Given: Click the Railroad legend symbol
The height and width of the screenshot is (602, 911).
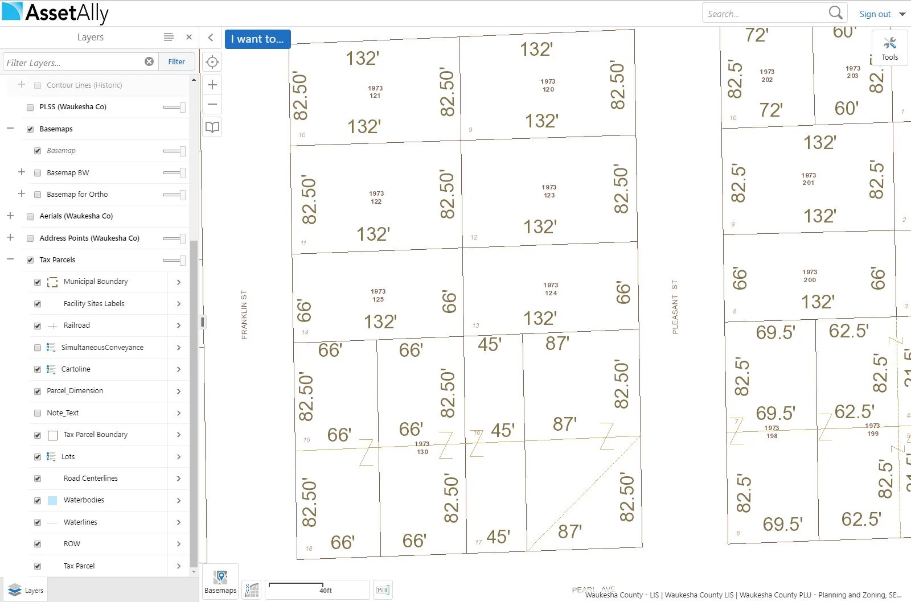Looking at the screenshot, I should point(52,326).
